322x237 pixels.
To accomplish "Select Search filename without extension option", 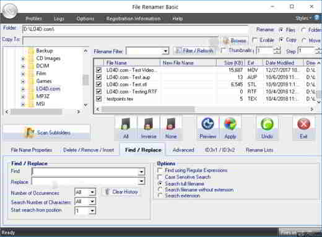I will pyautogui.click(x=160, y=189).
